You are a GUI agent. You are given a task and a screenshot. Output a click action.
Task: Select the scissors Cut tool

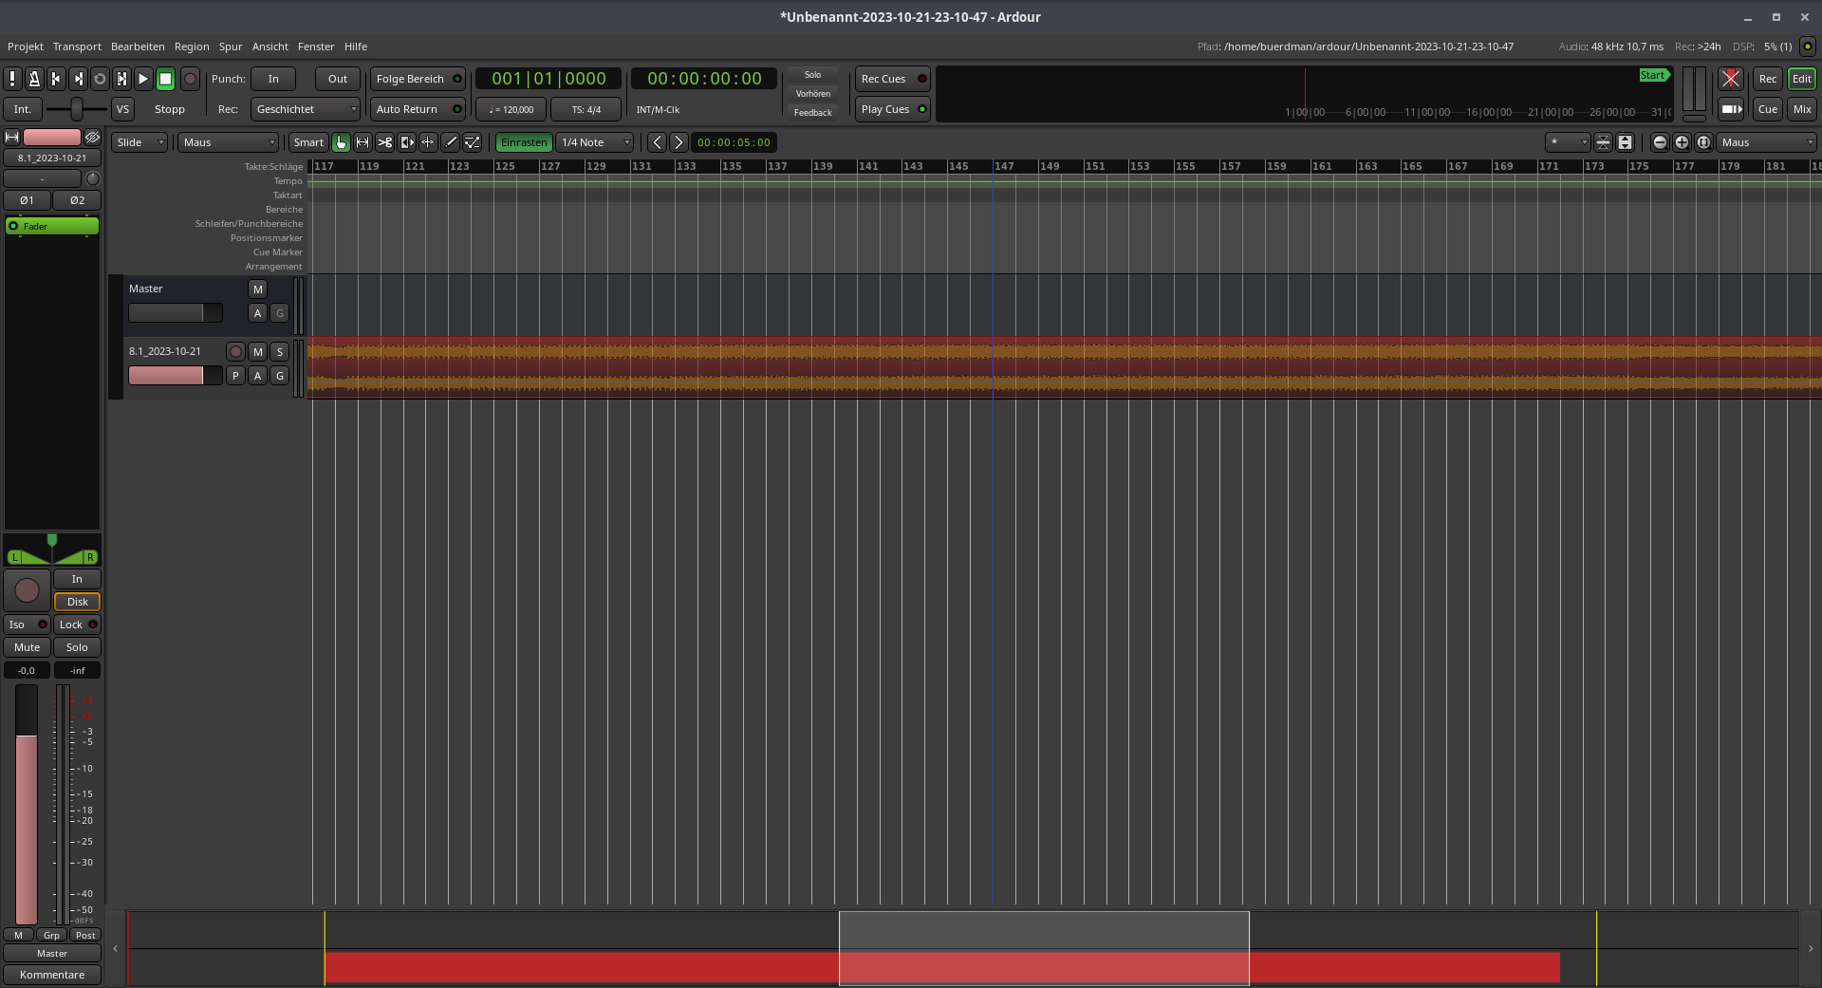click(x=384, y=142)
